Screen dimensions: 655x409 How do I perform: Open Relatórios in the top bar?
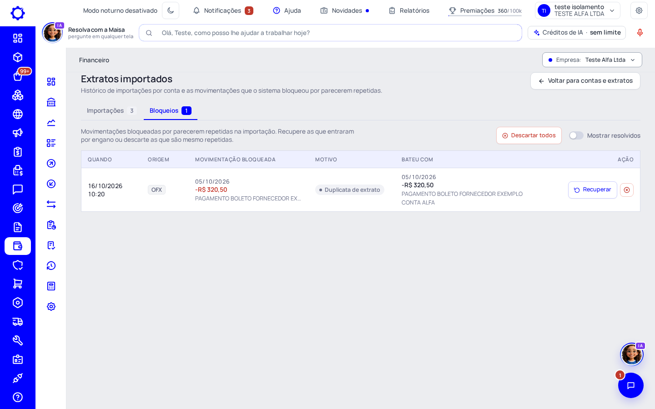click(409, 10)
